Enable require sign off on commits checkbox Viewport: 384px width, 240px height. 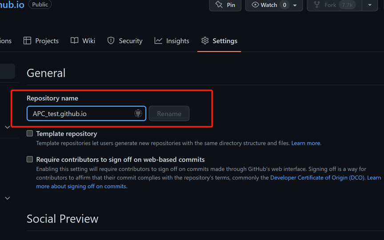click(x=30, y=159)
